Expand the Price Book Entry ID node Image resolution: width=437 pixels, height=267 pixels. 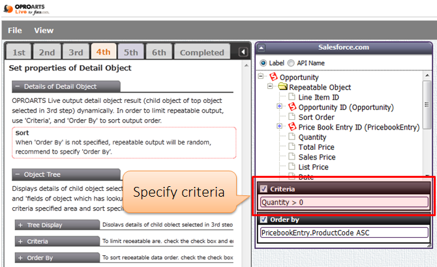click(280, 126)
